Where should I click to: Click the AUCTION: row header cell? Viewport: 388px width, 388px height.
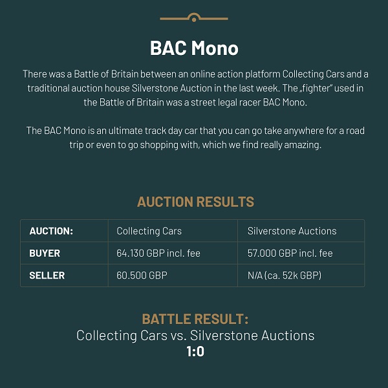64,231
